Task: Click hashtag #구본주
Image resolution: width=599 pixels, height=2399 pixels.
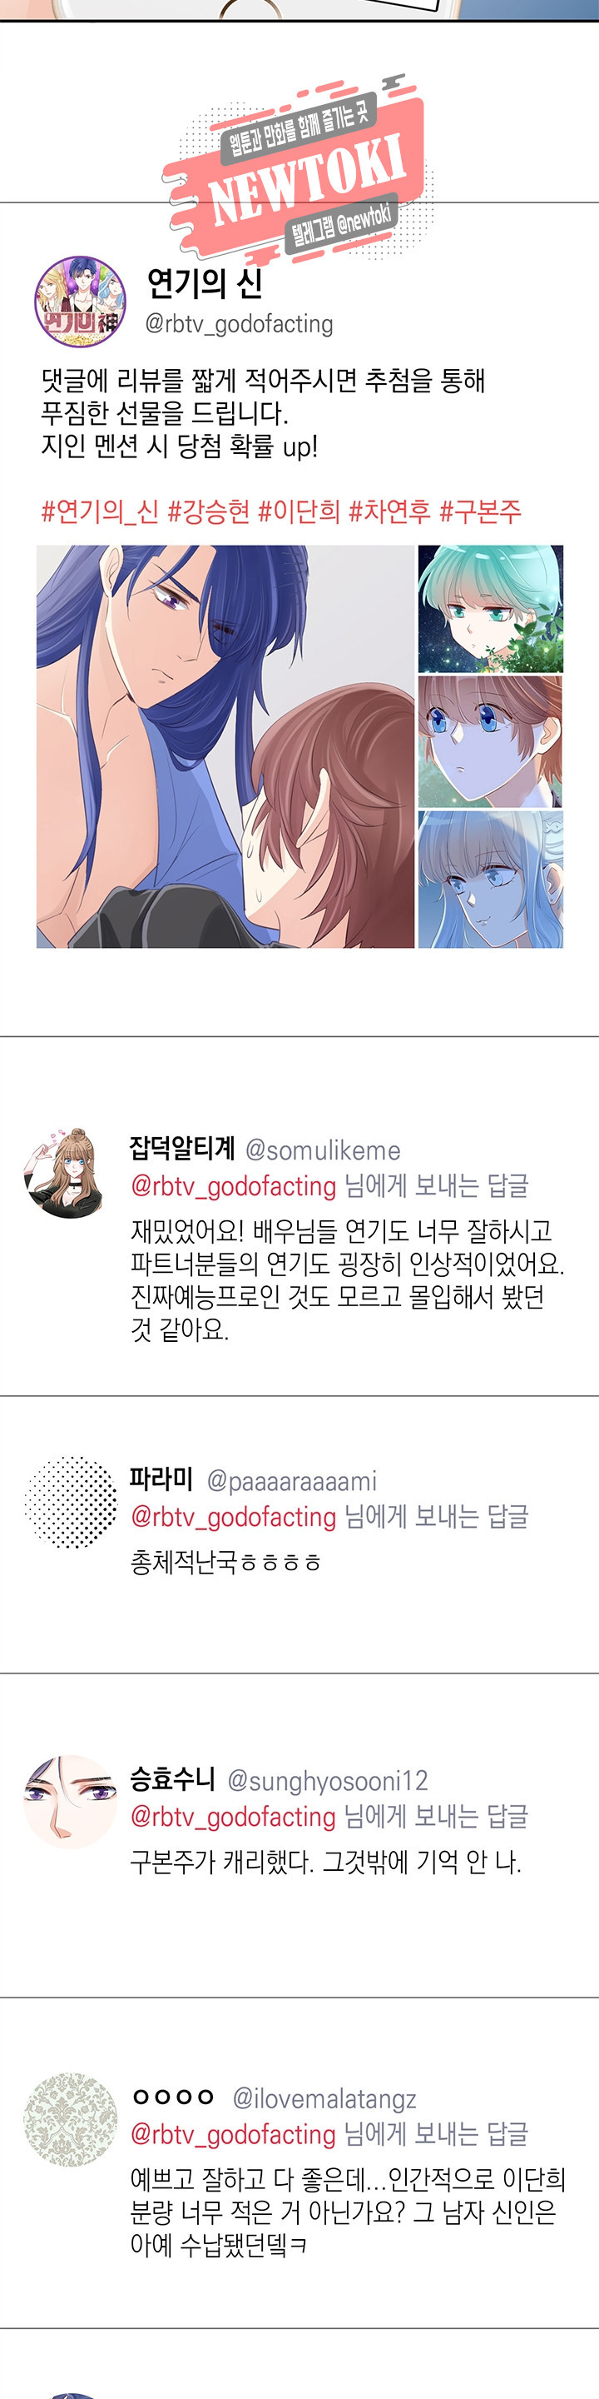Action: pyautogui.click(x=480, y=511)
